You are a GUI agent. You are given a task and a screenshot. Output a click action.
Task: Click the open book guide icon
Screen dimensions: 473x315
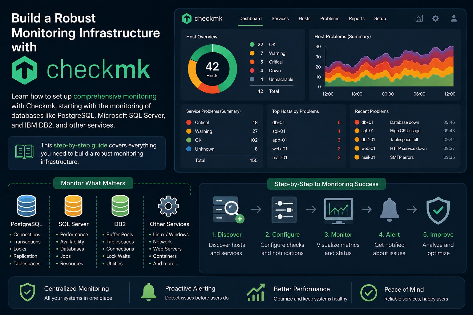click(24, 151)
